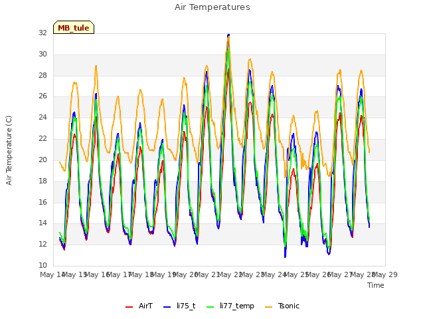This screenshot has height=319, width=425.
Task: Click the May 29 x-axis label
Action: [385, 274]
